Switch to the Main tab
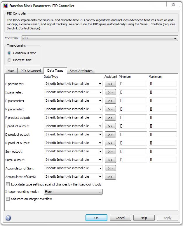This screenshot has height=226, width=183. pos(11,71)
